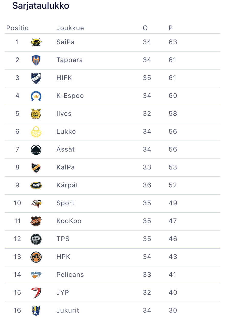Click the Sarjataulukko heading
Image resolution: width=225 pixels, height=320 pixels.
coord(41,6)
